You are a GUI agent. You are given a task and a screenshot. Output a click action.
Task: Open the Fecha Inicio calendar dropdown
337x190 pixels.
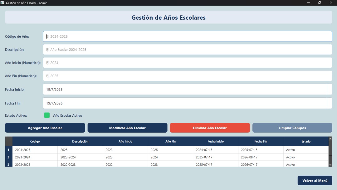[329, 90]
